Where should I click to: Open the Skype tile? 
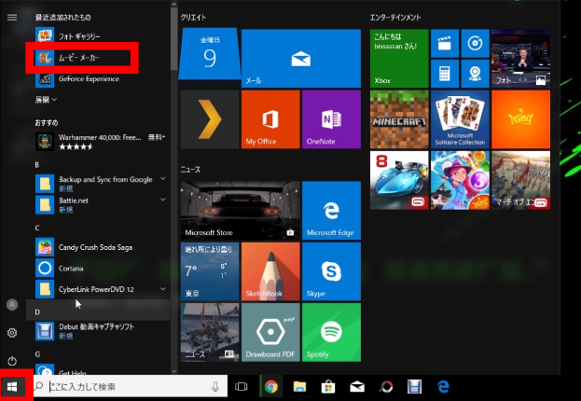pyautogui.click(x=331, y=271)
